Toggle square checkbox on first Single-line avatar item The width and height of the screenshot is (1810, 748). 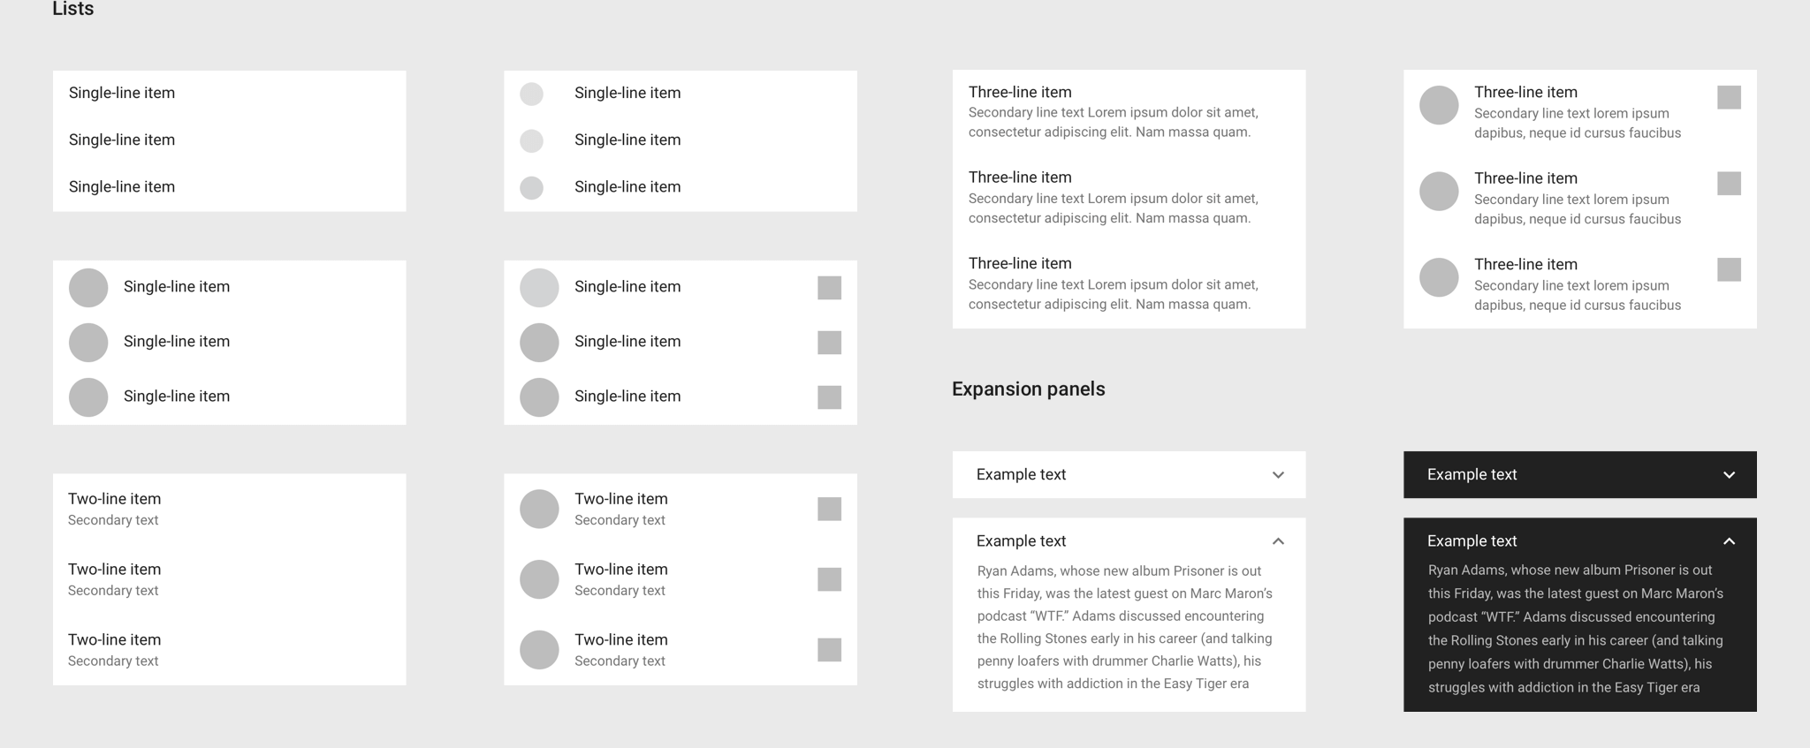pos(829,288)
